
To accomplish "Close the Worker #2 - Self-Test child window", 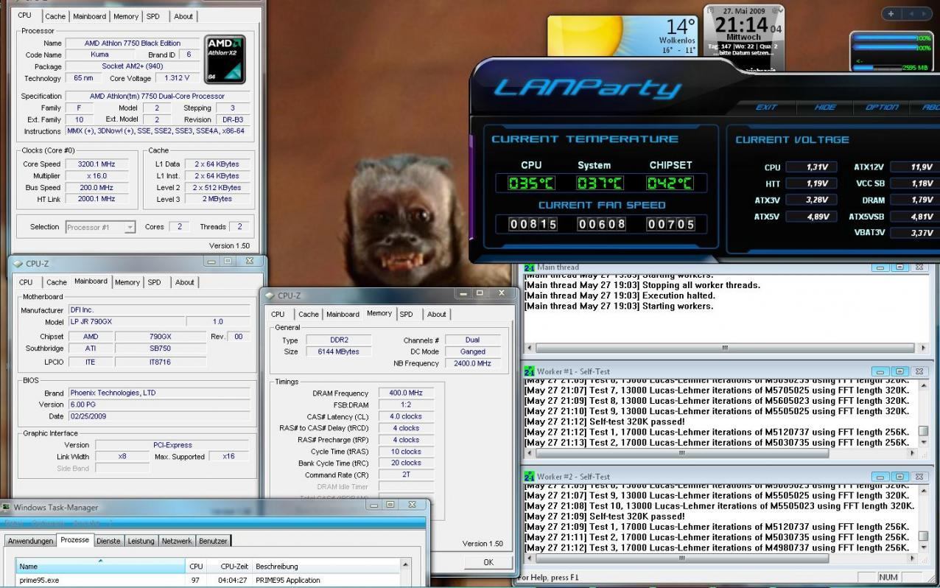I will pyautogui.click(x=919, y=477).
